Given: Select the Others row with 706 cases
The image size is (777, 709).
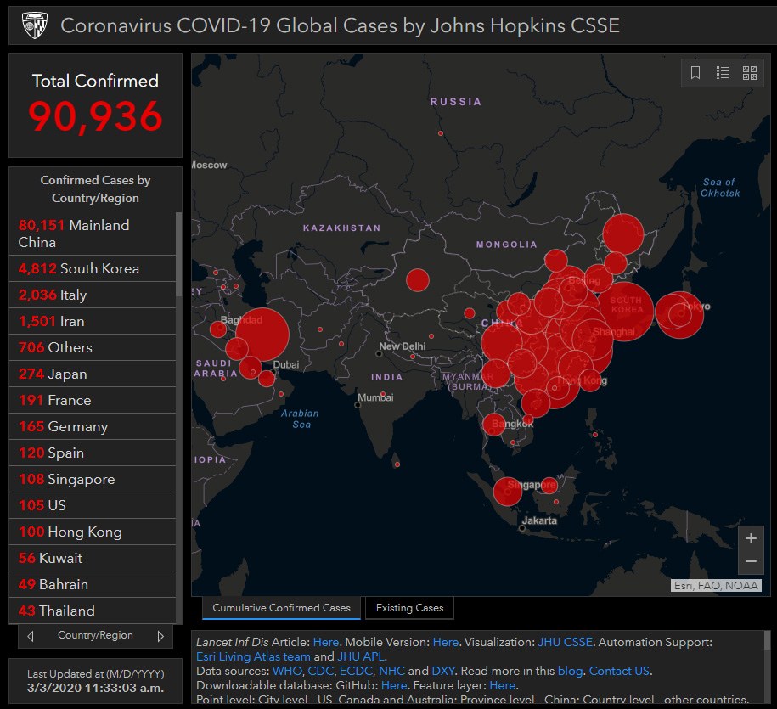Looking at the screenshot, I should coord(93,347).
